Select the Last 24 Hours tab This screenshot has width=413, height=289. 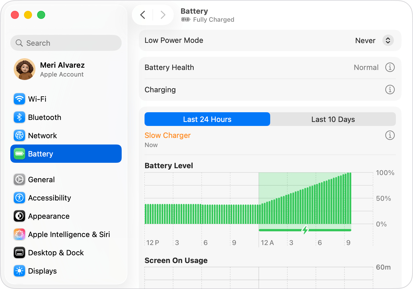(207, 119)
